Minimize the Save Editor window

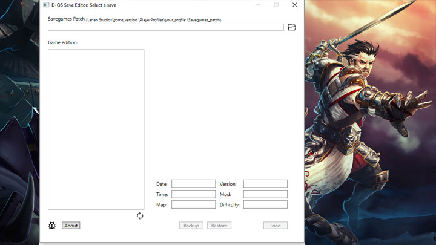(x=259, y=5)
